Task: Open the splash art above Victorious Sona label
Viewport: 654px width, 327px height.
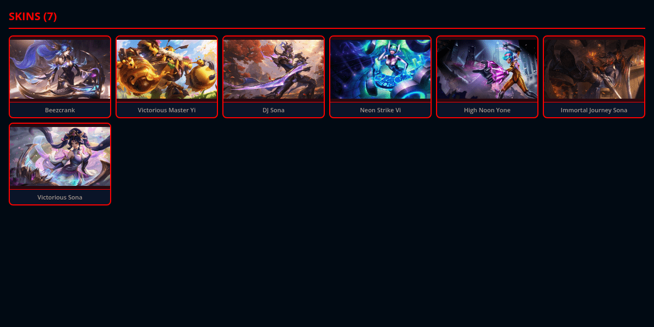Action: tap(60, 156)
